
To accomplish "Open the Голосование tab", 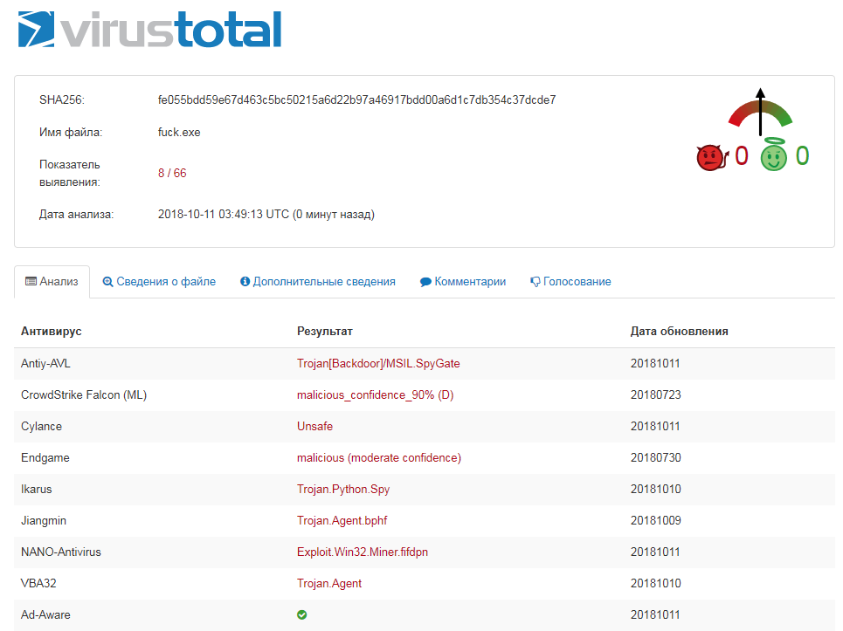I will tap(570, 281).
